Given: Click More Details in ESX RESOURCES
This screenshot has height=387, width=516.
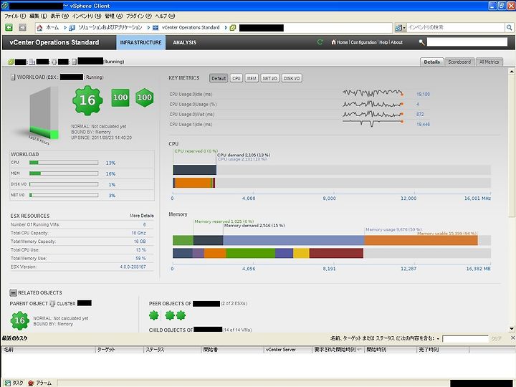Looking at the screenshot, I should (142, 216).
